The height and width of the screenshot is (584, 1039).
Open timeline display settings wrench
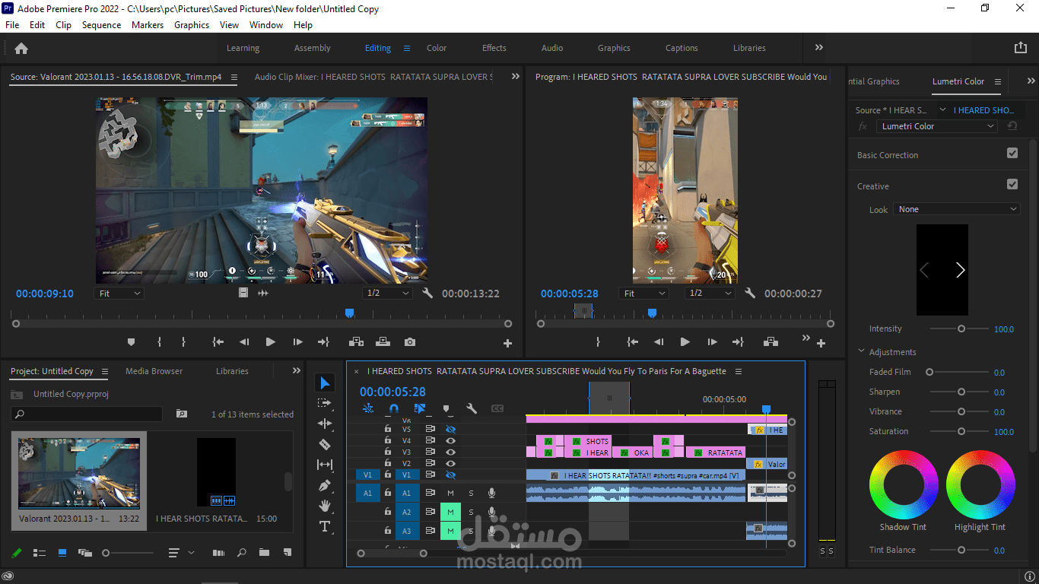[x=472, y=408]
